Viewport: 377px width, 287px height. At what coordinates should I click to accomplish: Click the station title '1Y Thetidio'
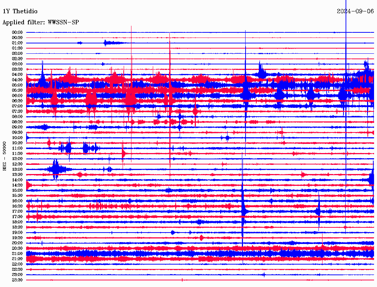coord(20,11)
